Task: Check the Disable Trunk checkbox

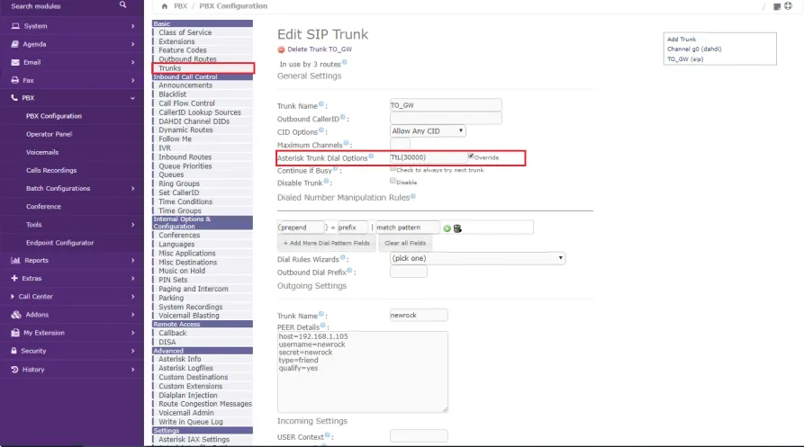Action: click(x=393, y=181)
